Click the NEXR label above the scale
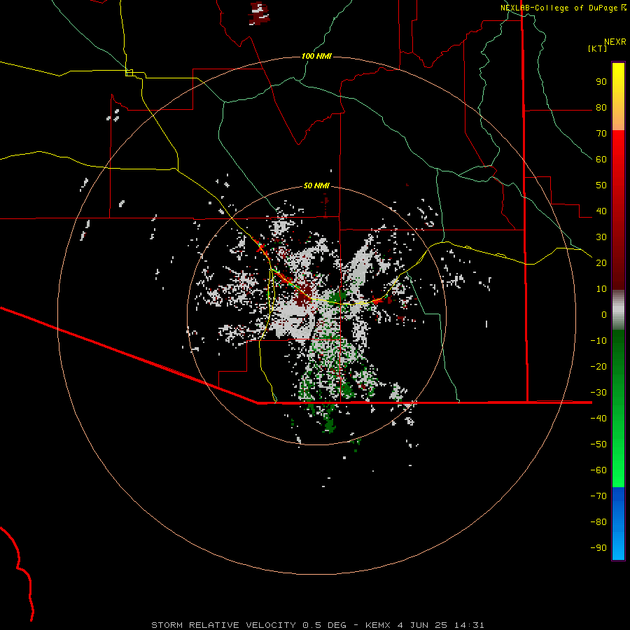 click(615, 42)
